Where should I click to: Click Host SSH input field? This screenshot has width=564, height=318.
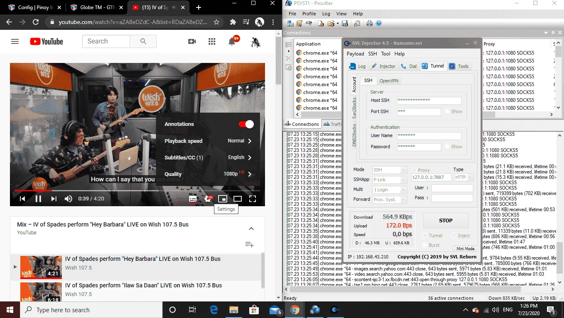point(429,101)
